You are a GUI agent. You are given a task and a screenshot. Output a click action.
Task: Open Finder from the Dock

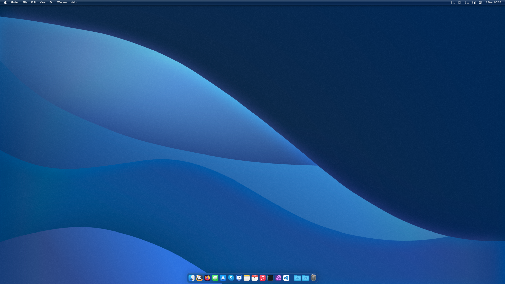coord(191,278)
